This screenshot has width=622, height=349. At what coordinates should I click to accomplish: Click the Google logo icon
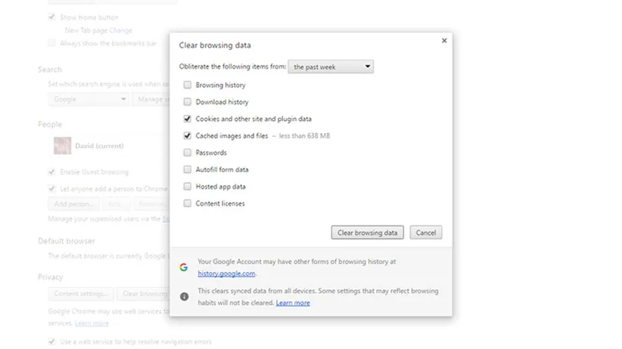[x=184, y=267]
